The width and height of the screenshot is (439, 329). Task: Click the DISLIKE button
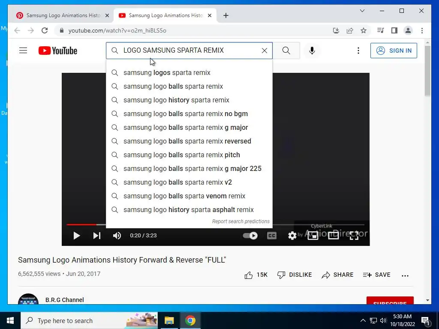tap(294, 275)
